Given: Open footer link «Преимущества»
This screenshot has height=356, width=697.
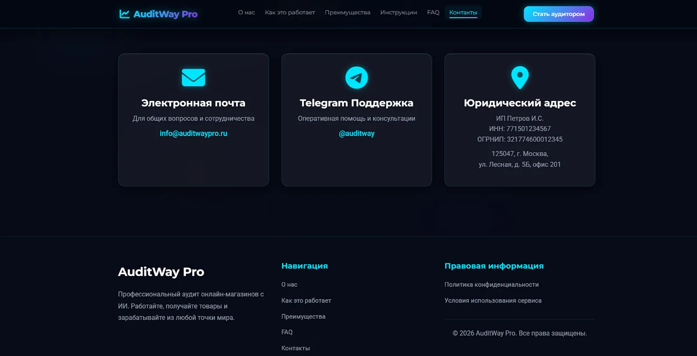Looking at the screenshot, I should tap(303, 316).
